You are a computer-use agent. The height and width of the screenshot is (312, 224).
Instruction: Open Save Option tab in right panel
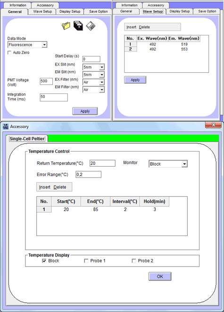207,11
